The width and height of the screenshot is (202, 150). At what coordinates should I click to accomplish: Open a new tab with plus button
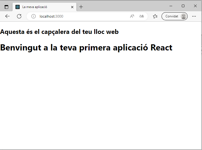pos(81,7)
